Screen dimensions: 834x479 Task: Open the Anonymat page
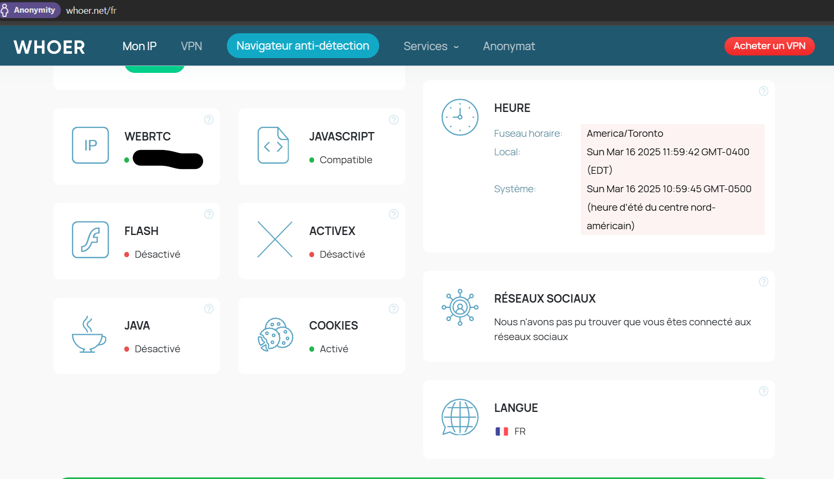(509, 46)
